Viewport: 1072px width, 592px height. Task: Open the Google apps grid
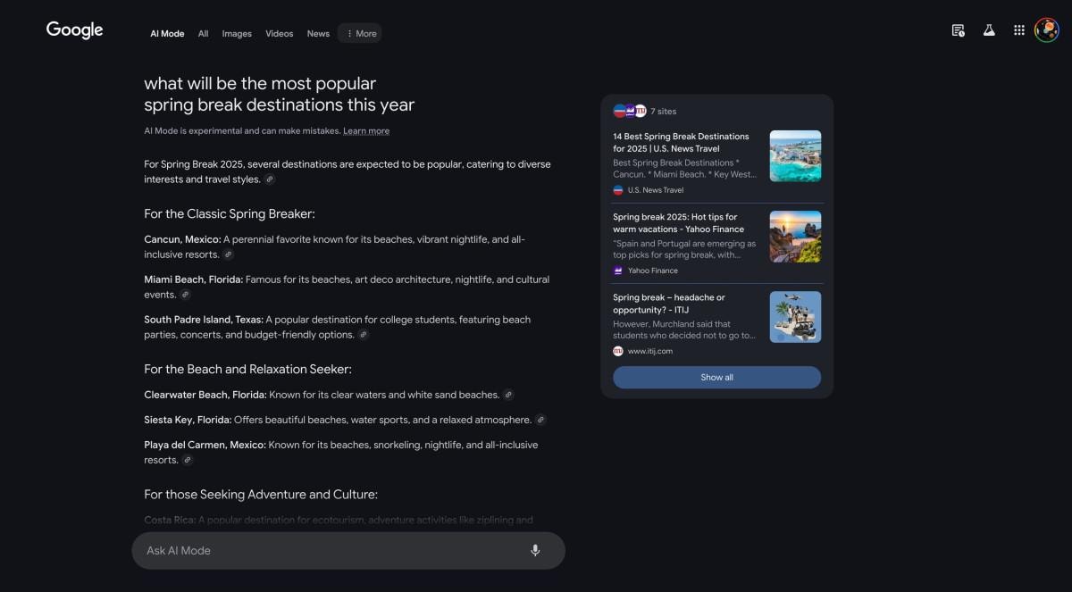[1018, 30]
